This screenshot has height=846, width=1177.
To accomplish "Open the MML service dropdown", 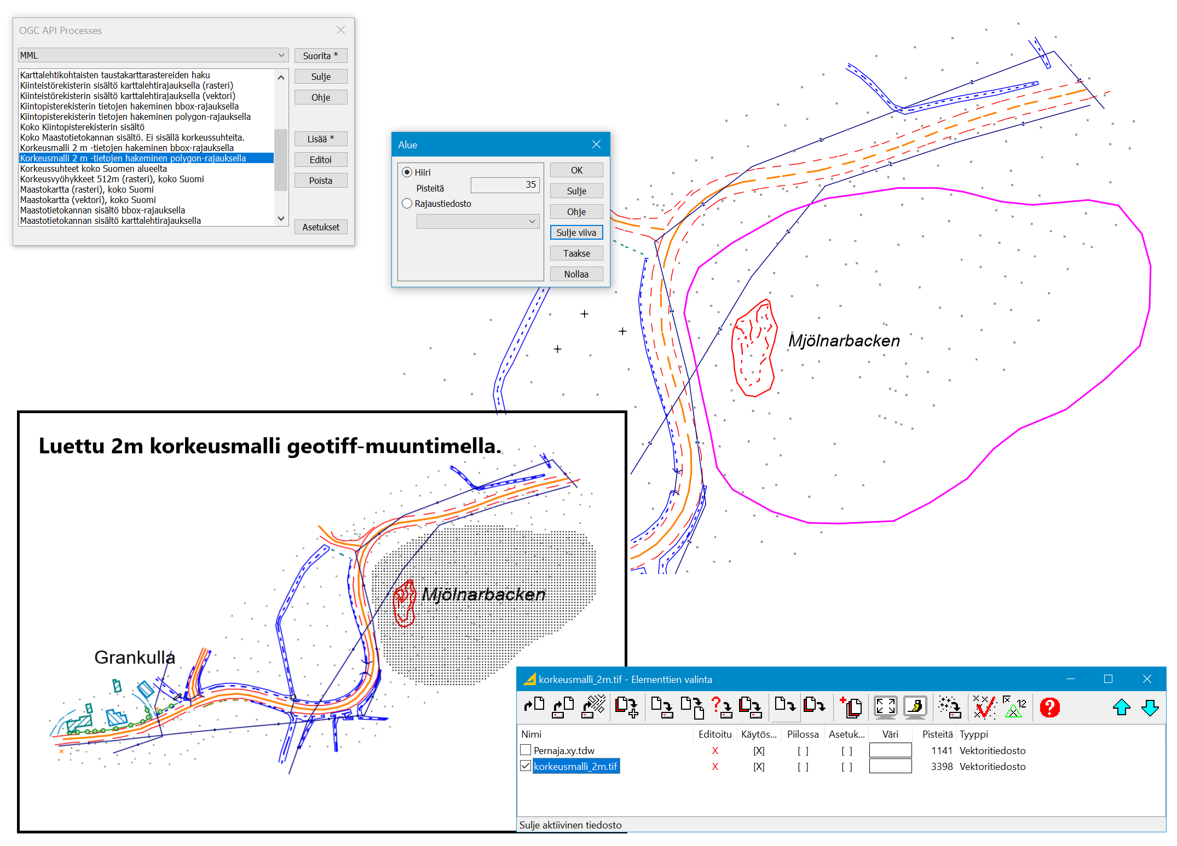I will pyautogui.click(x=153, y=55).
